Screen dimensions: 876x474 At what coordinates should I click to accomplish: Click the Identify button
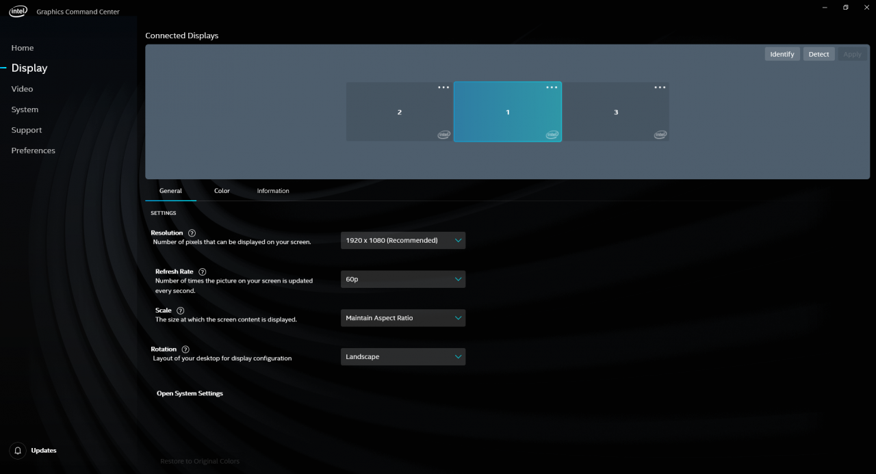(782, 54)
